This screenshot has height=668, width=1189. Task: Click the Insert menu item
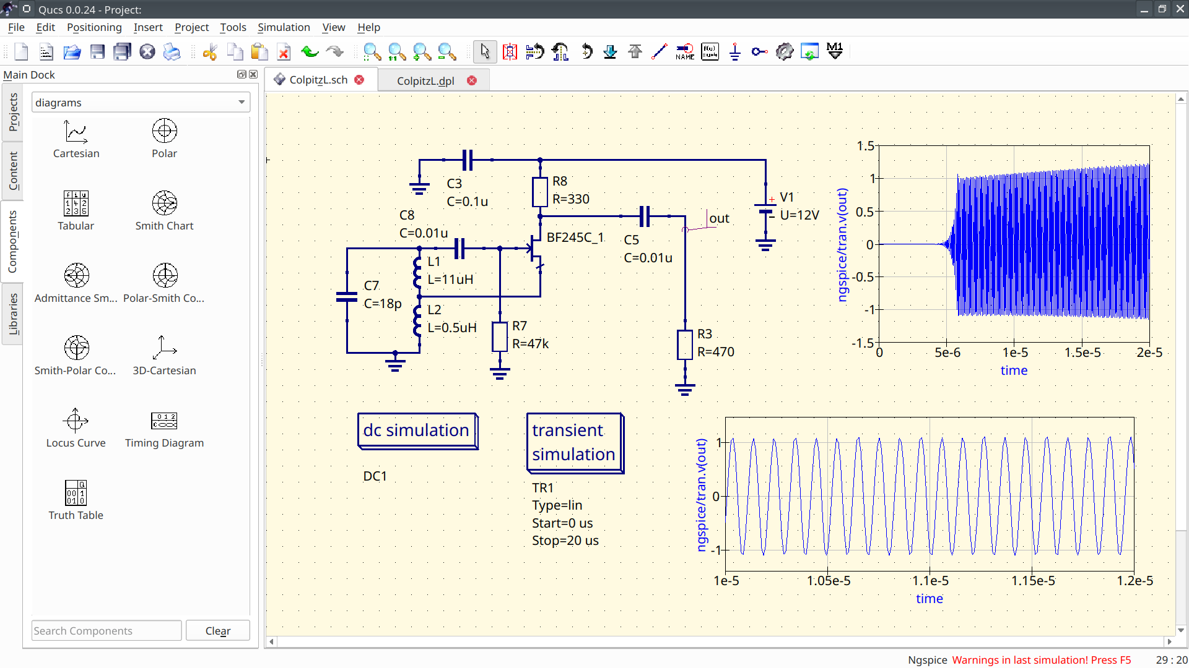coord(147,27)
